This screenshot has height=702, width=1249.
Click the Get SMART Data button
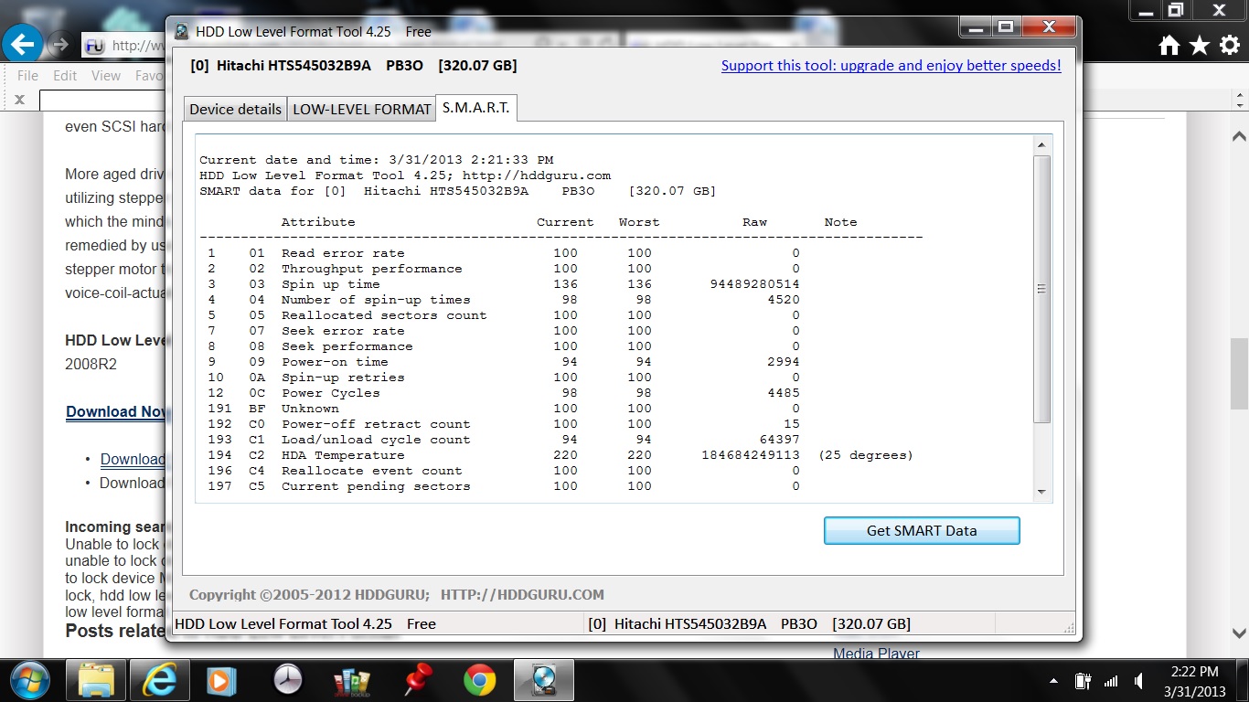click(922, 530)
